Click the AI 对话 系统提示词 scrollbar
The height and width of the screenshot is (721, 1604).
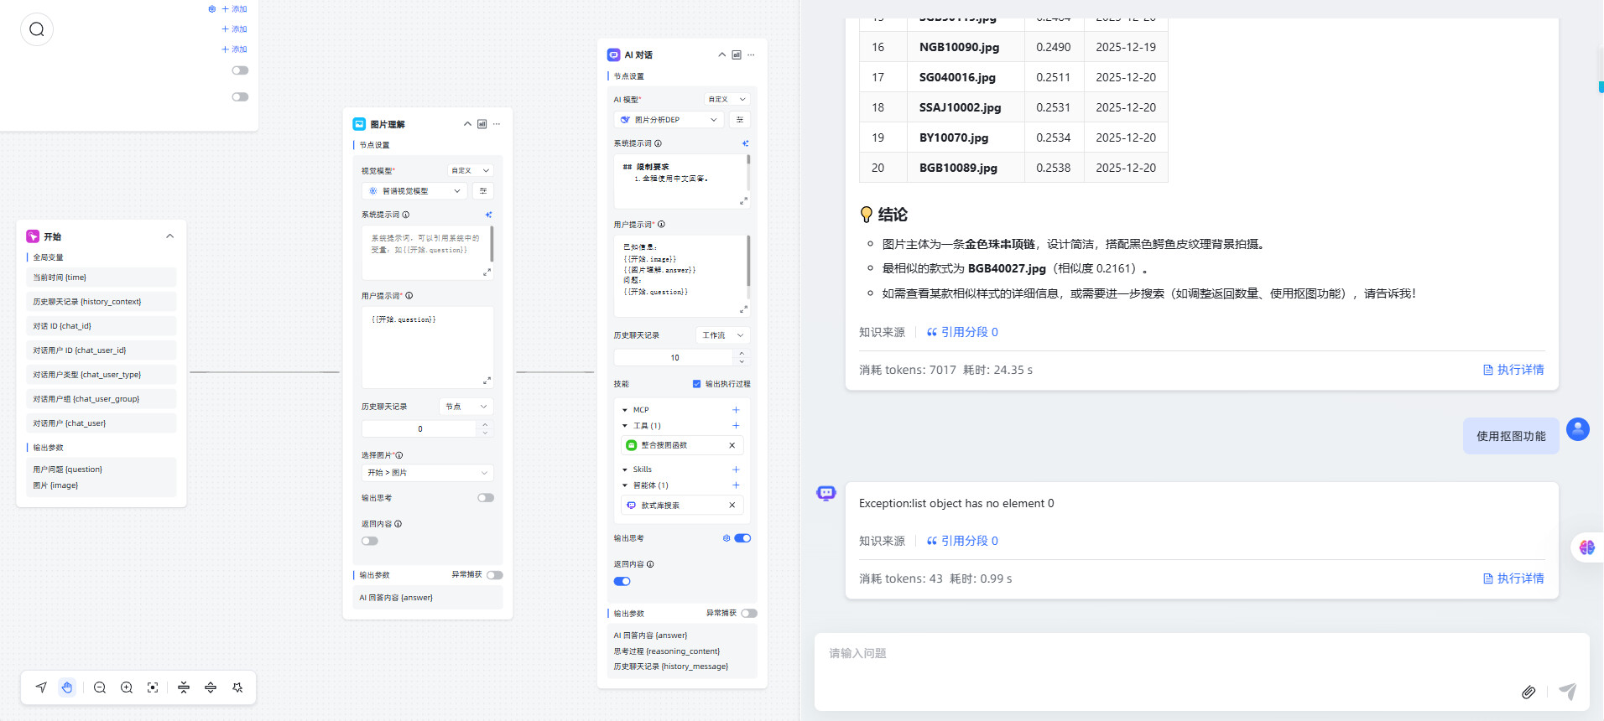click(748, 159)
